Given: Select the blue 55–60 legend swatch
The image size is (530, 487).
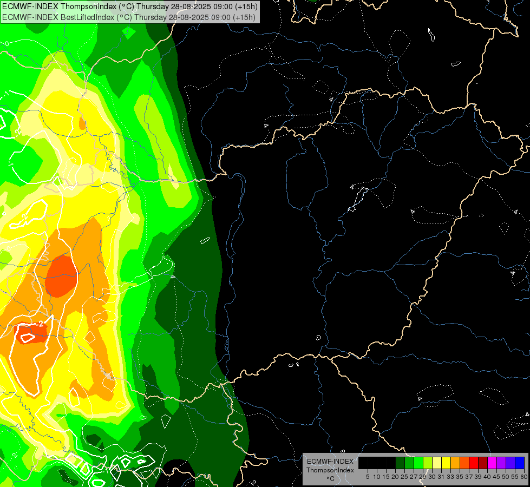Looking at the screenshot, I should point(520,463).
